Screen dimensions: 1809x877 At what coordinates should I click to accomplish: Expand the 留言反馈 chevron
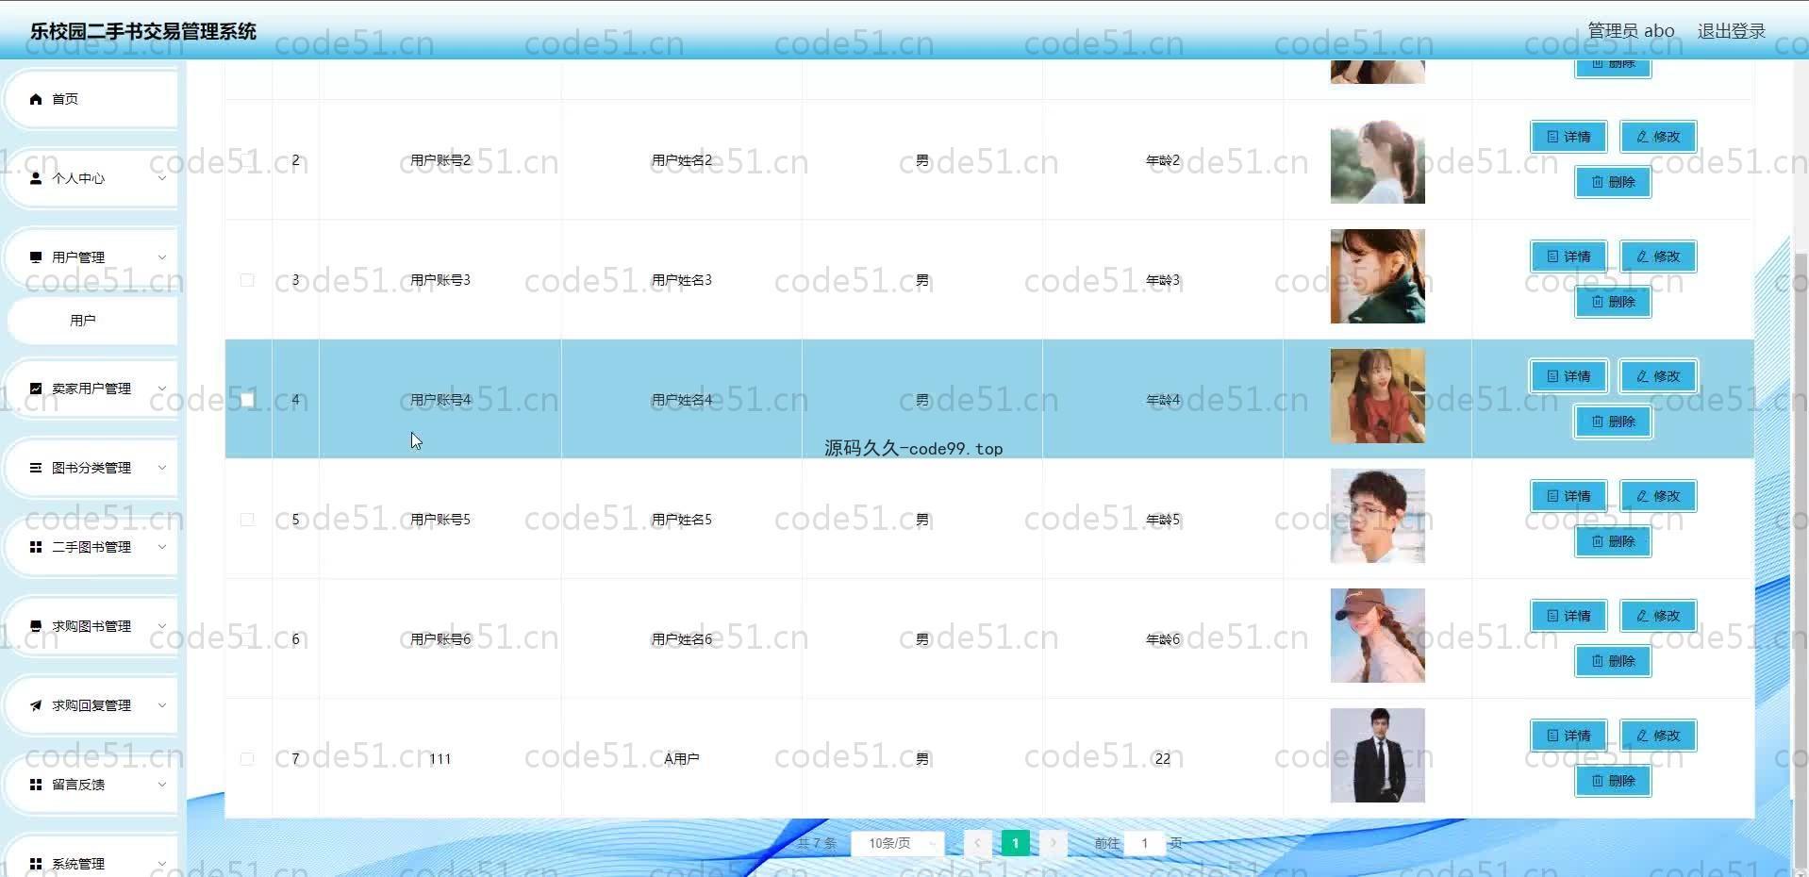click(161, 785)
